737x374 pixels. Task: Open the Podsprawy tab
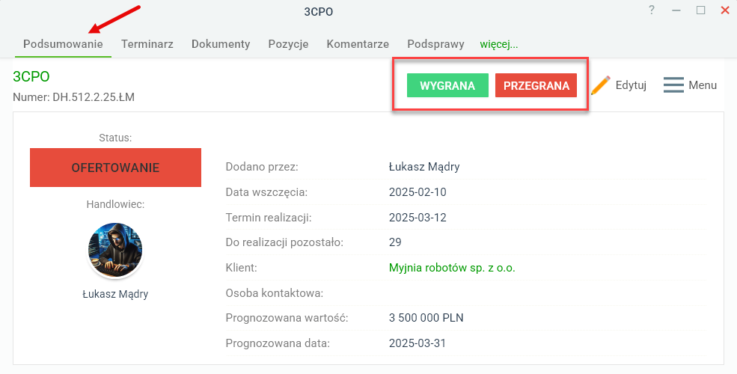pyautogui.click(x=435, y=44)
